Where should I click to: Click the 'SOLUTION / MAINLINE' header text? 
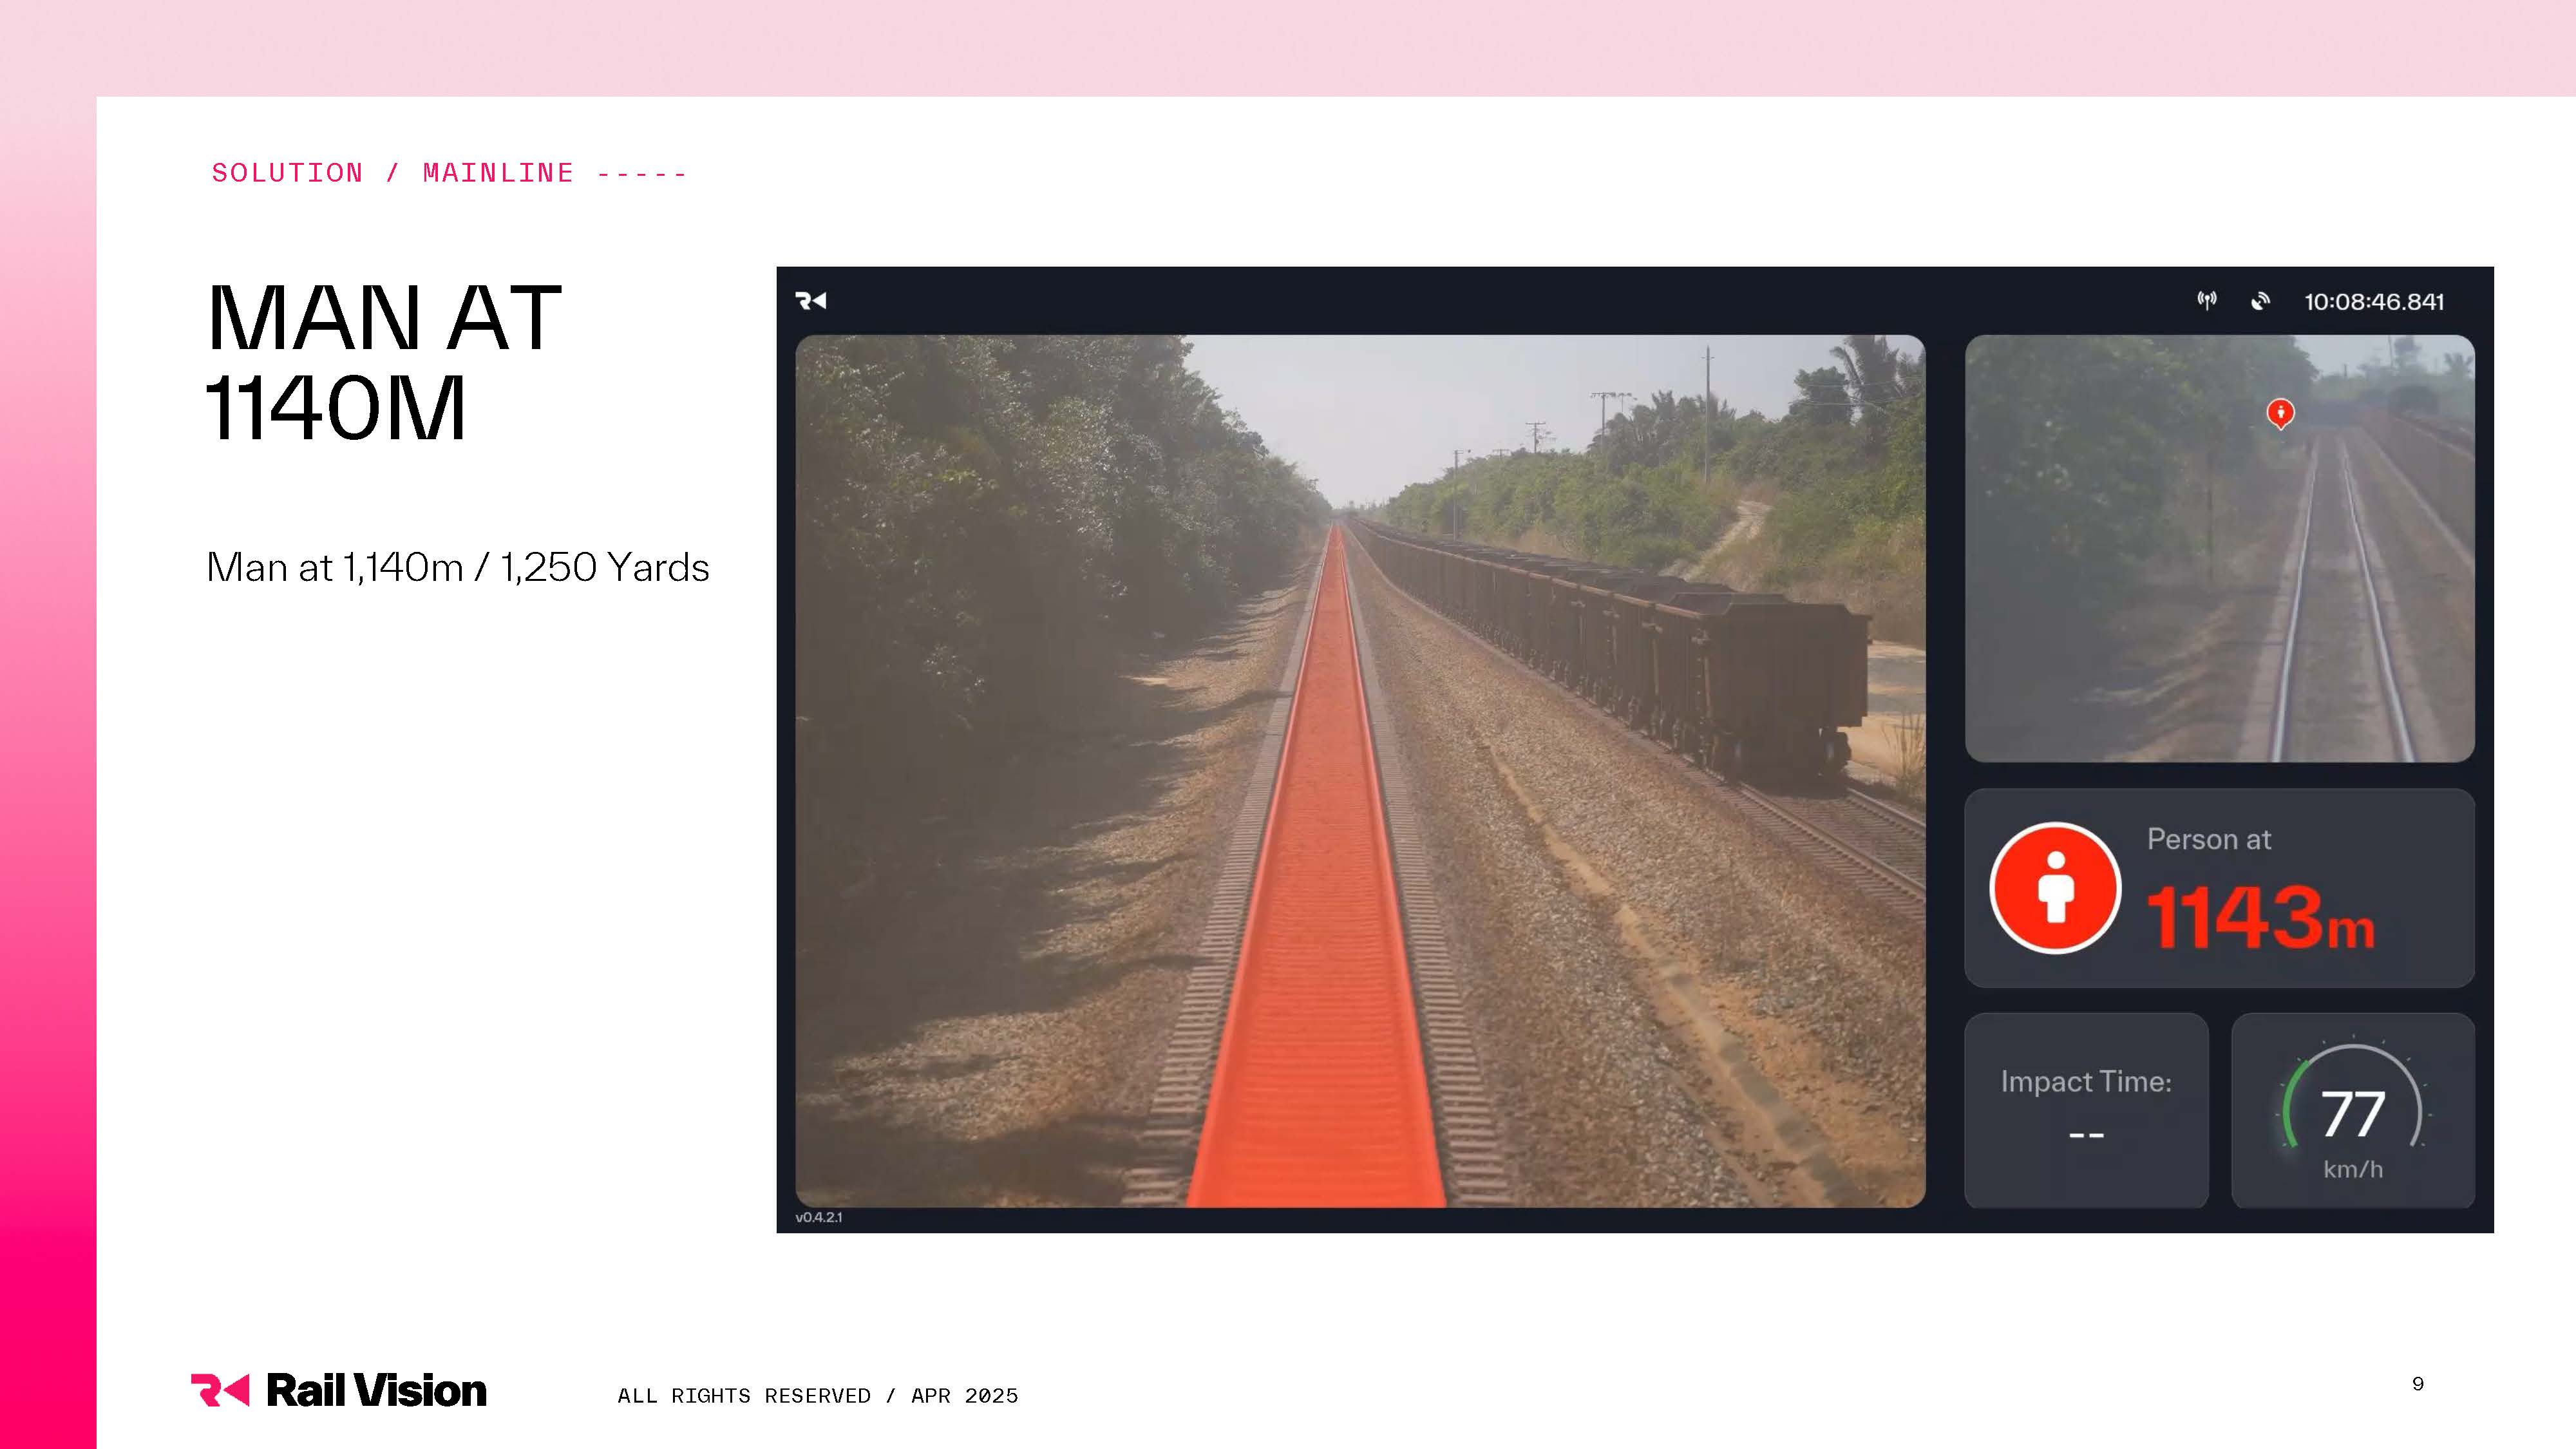(393, 173)
